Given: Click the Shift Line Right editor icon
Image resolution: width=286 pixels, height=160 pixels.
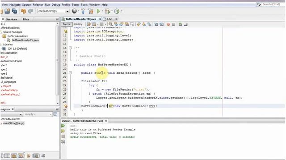Looking at the screenshot, I should (162, 24).
